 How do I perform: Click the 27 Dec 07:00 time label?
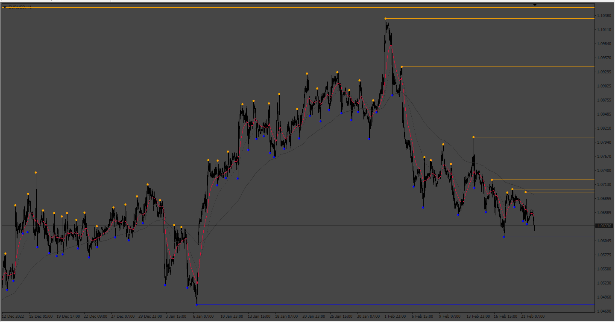123,317
